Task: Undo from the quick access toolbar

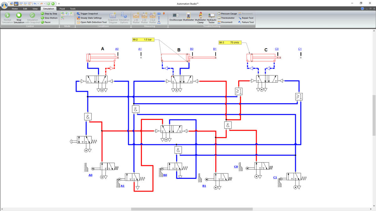Action: pyautogui.click(x=35, y=3)
